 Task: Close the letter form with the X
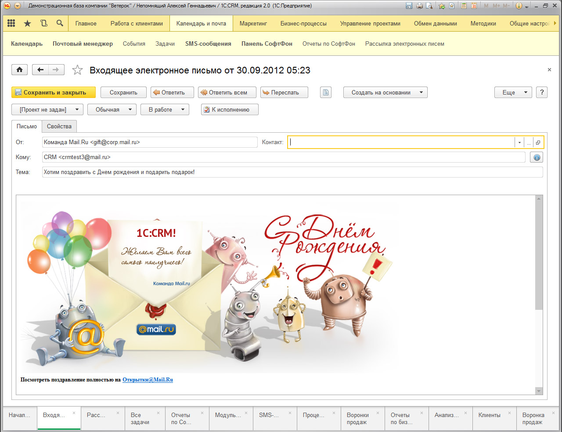click(x=549, y=70)
